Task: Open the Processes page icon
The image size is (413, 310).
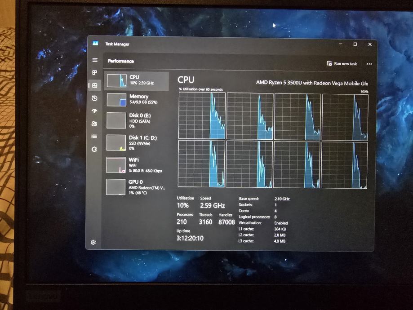Action: [94, 72]
